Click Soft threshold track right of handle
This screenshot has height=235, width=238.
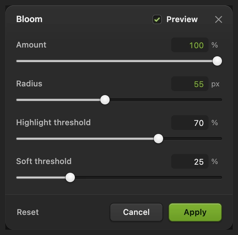tap(148, 177)
